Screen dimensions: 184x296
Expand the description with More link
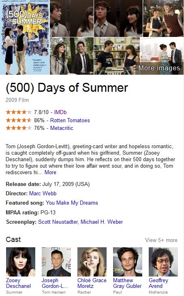point(50,172)
